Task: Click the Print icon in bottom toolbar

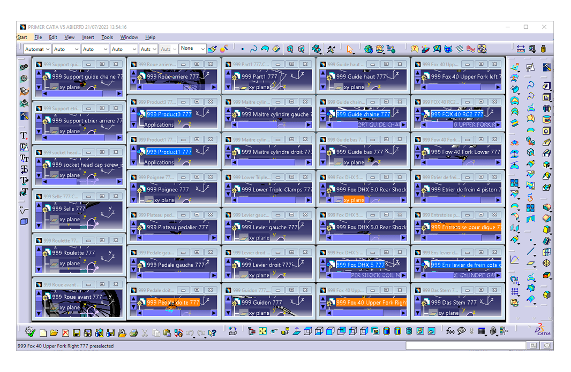Action: point(134,333)
